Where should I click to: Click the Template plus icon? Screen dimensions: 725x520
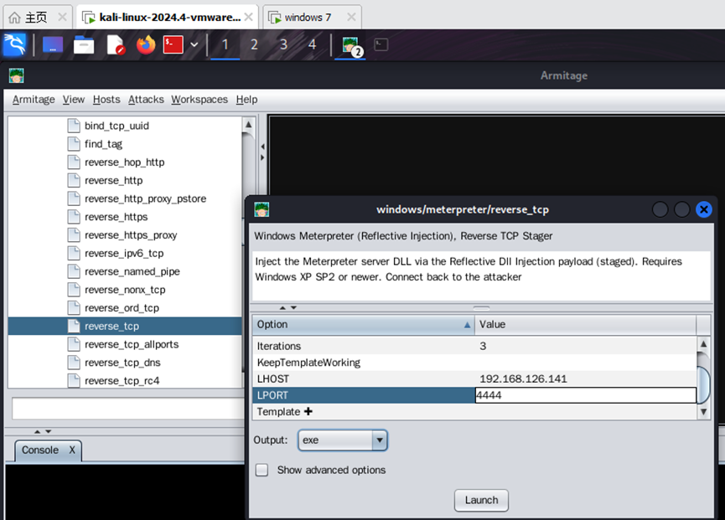click(308, 411)
